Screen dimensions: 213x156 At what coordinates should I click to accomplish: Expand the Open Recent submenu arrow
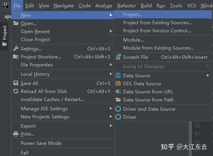[111, 31]
